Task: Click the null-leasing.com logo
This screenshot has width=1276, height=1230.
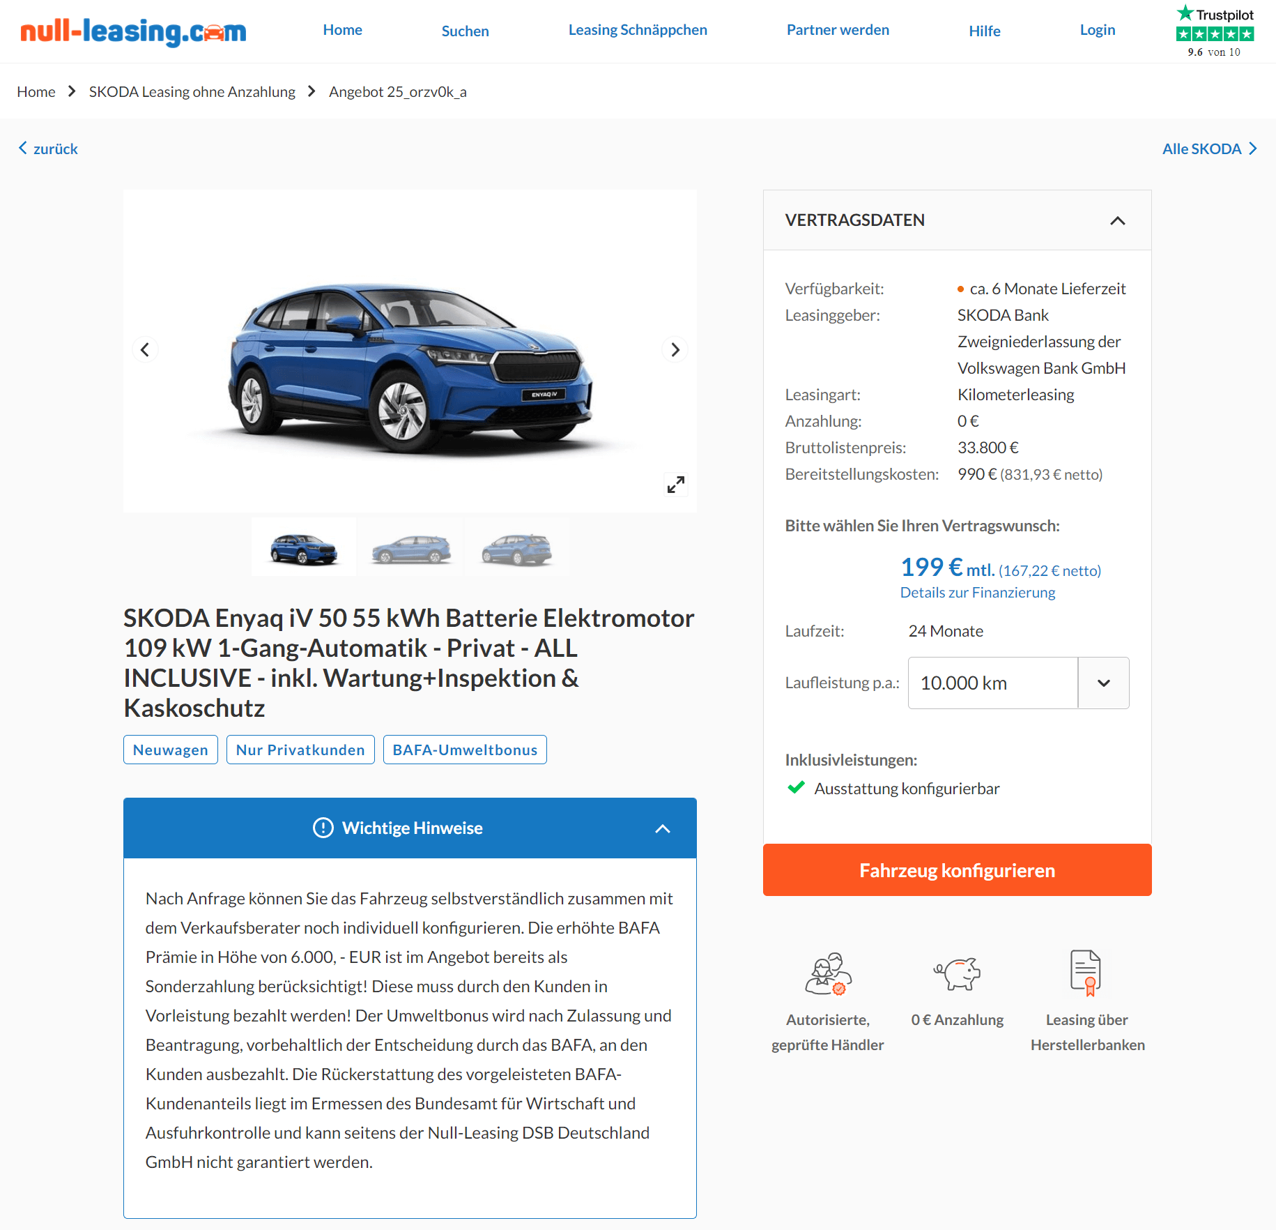Action: pyautogui.click(x=133, y=31)
